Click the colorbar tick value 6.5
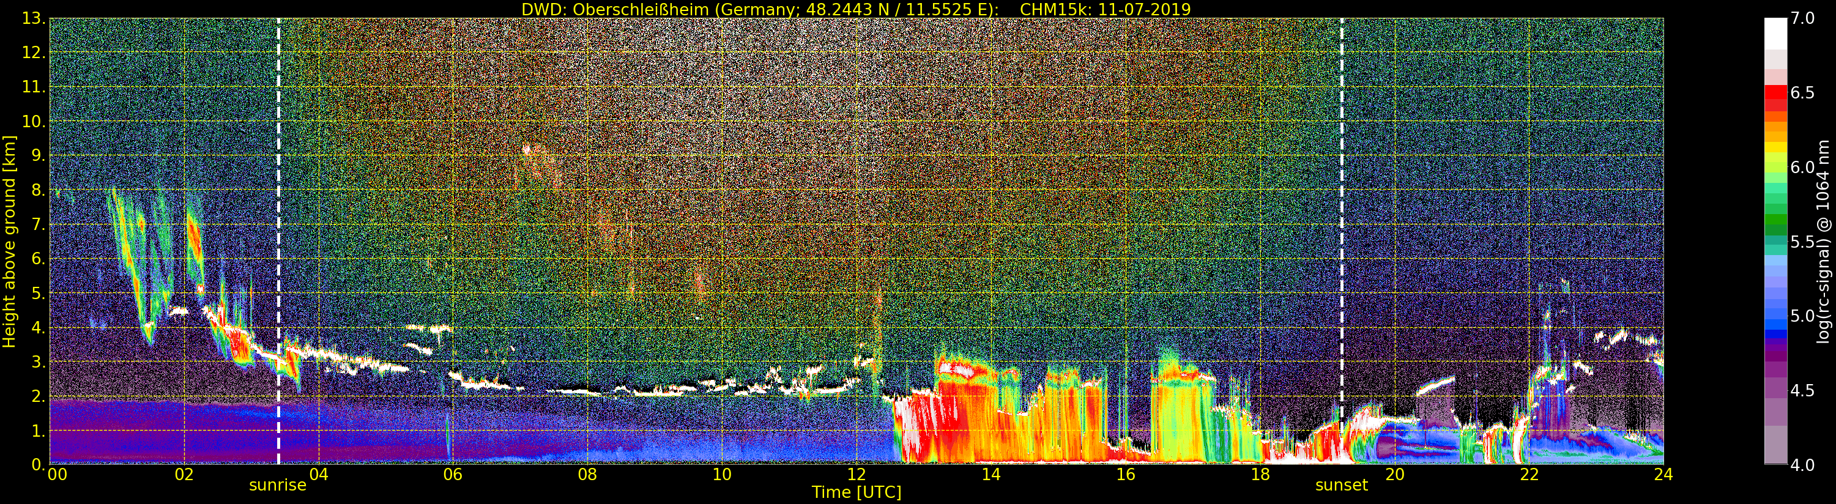Viewport: 1836px width, 504px height. pyautogui.click(x=1802, y=94)
